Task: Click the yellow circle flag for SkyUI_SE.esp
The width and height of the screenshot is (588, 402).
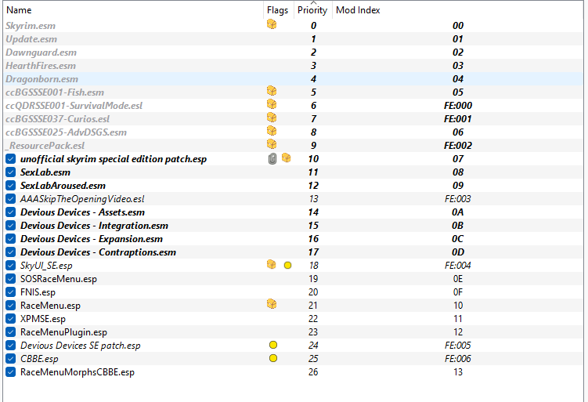Action: pos(287,266)
